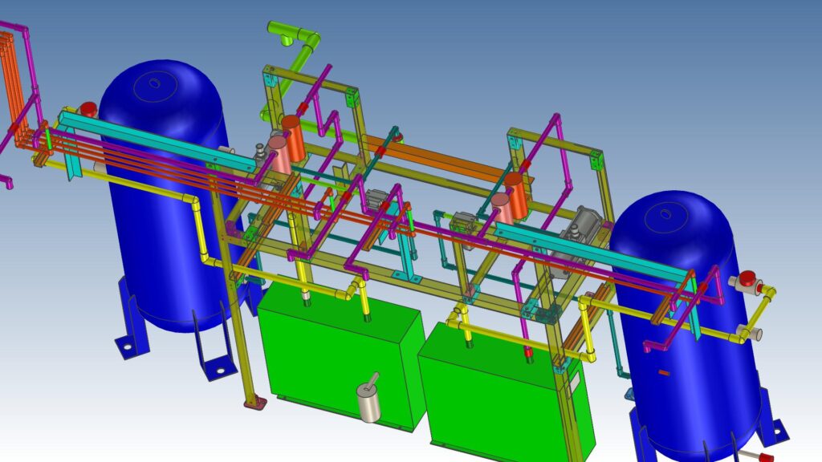Select the red cap beside the right tank
Image resolution: width=822 pixels, height=462 pixels.
click(747, 279)
